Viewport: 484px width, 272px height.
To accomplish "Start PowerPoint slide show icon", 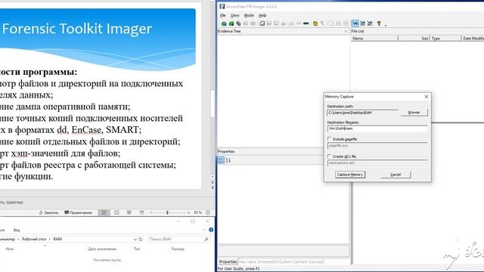I will pos(141,212).
